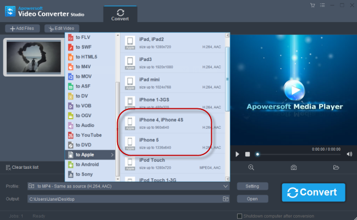Click the iPod Touch device icon
Screen dimensions: 357x220
coord(130,163)
